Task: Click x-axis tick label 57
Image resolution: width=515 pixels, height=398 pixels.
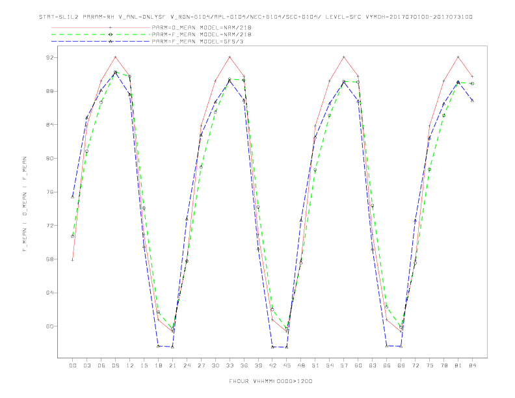Action: pyautogui.click(x=344, y=365)
